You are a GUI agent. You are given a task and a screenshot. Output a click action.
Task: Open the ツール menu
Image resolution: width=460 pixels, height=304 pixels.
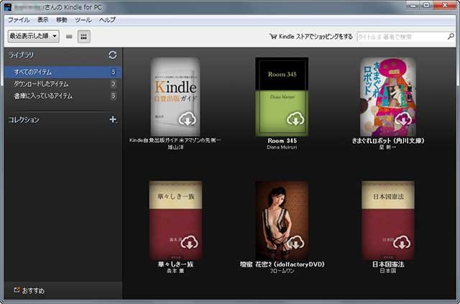point(83,20)
